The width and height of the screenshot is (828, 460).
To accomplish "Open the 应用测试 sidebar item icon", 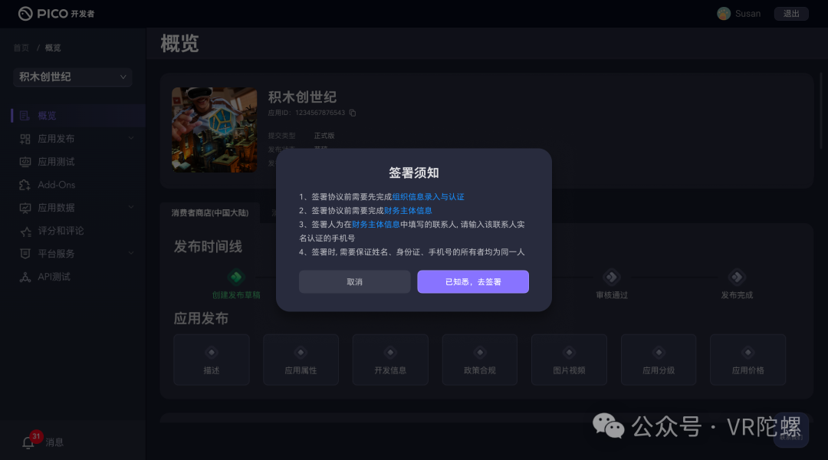I will pos(25,162).
